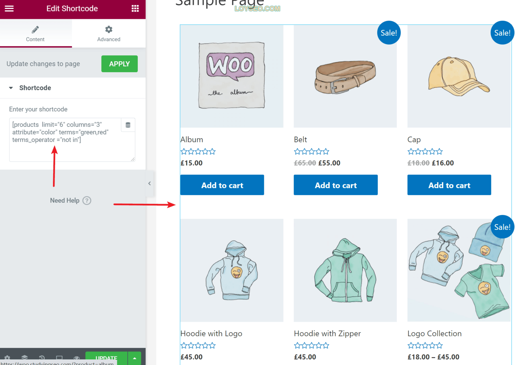
Task: Open the Navigator layers icon
Action: click(24, 358)
